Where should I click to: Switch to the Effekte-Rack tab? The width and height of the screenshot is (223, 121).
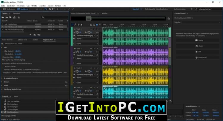click(x=23, y=40)
